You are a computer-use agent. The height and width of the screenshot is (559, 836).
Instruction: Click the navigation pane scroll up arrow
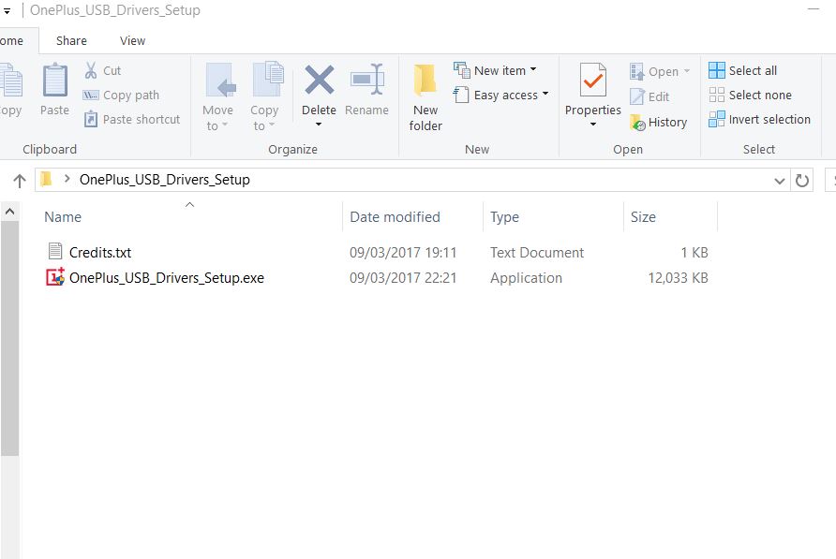click(9, 213)
